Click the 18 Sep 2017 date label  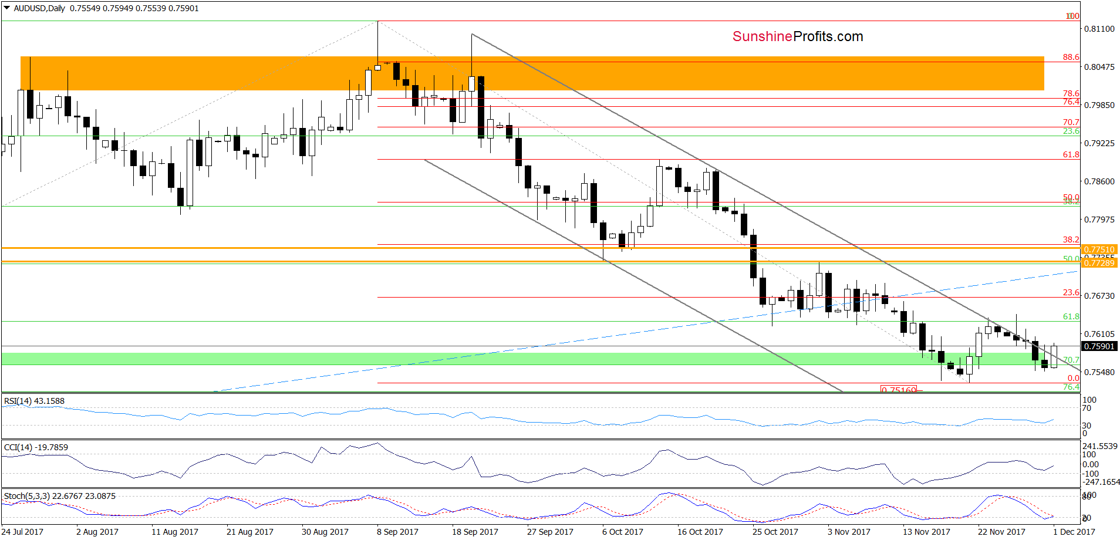pos(475,532)
